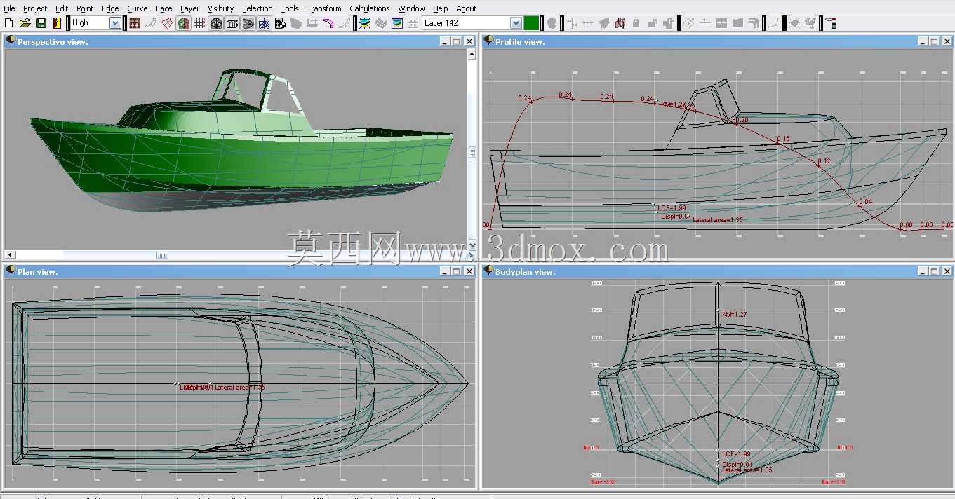Click Perspective view horizontal scrollbar thumb
Screen dimensions: 955x499
click(162, 255)
